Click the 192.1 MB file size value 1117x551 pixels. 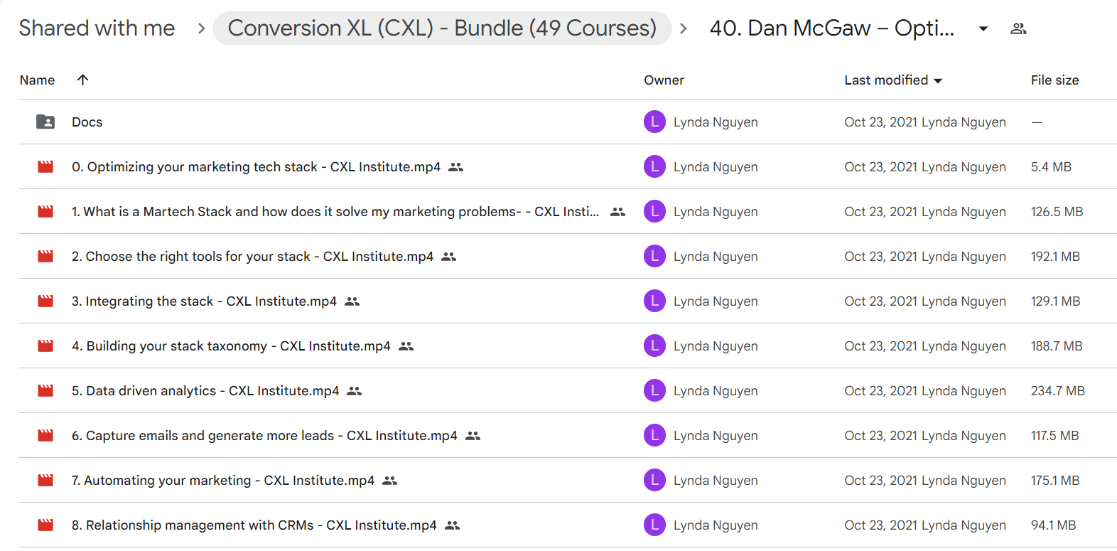[1055, 257]
